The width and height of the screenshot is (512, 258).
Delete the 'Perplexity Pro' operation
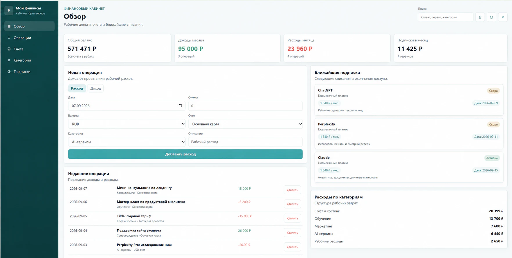tap(292, 247)
